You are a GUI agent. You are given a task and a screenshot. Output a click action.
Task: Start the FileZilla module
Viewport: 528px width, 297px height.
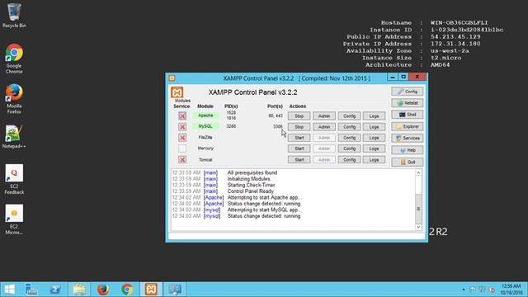299,138
